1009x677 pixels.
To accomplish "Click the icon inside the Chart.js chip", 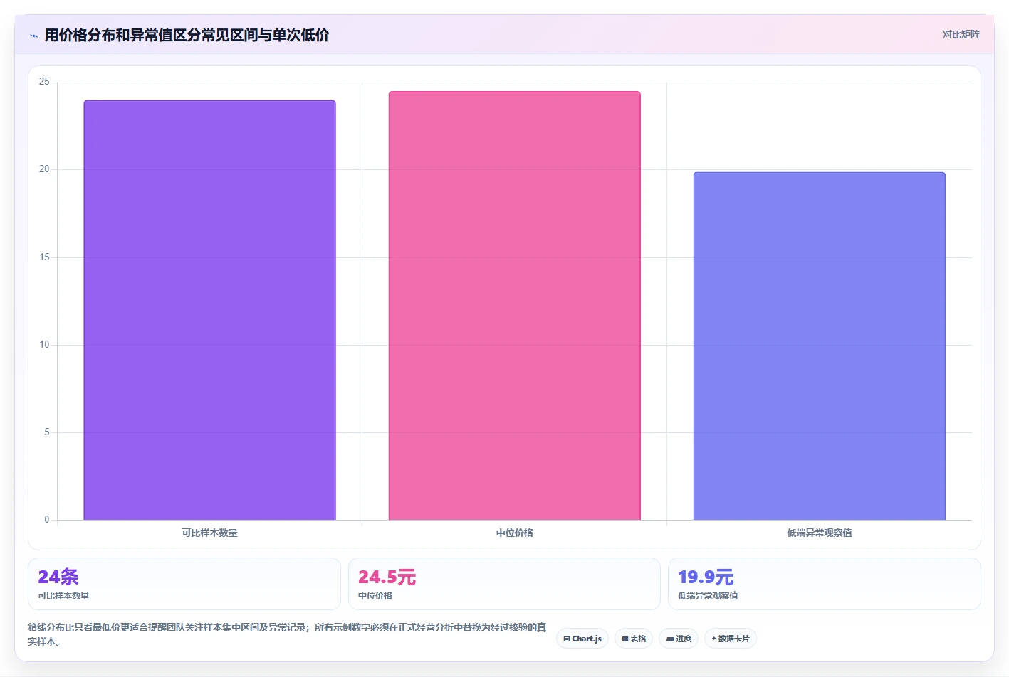I will pyautogui.click(x=567, y=639).
